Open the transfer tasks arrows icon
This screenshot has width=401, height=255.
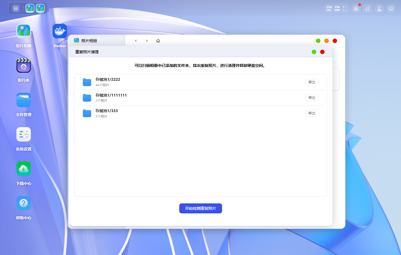(x=368, y=9)
